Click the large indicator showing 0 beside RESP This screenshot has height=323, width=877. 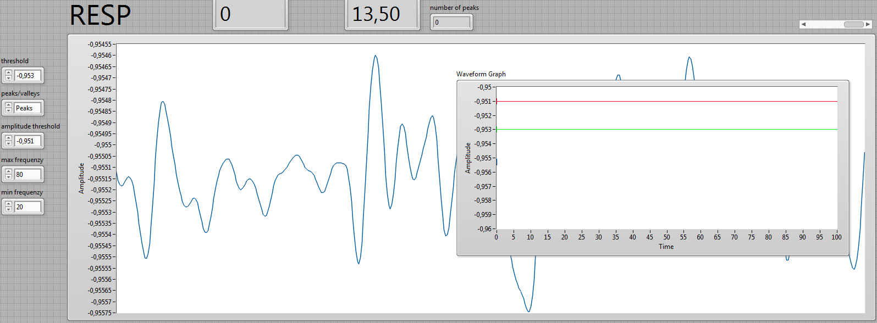coord(250,14)
